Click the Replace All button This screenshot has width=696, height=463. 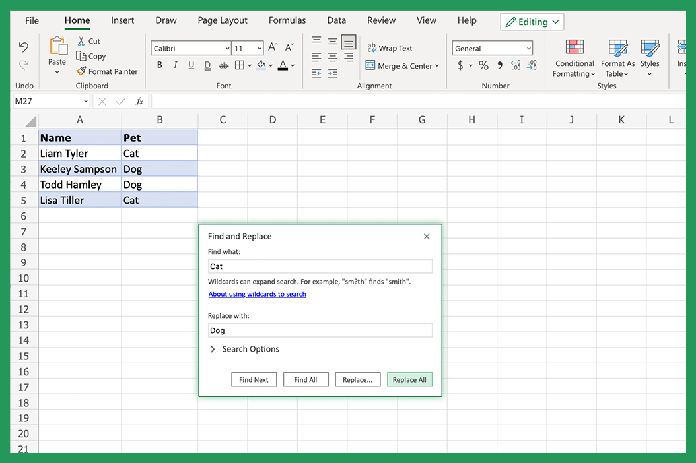coord(409,379)
